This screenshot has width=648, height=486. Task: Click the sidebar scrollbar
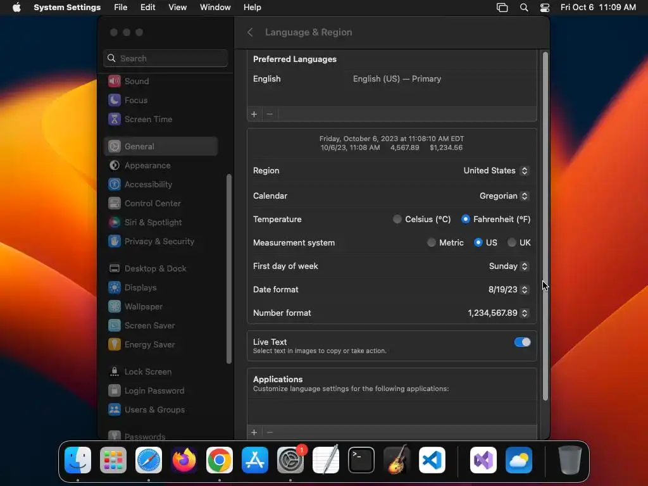pyautogui.click(x=229, y=269)
